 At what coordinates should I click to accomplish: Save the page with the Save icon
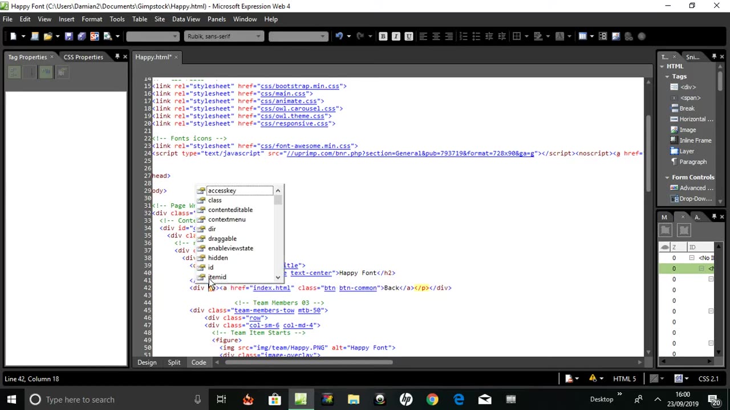pos(68,36)
